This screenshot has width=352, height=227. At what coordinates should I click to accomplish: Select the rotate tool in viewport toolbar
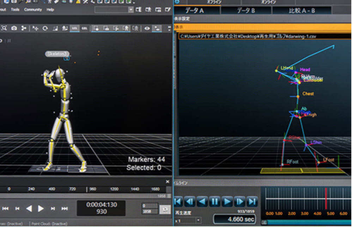coord(45,28)
